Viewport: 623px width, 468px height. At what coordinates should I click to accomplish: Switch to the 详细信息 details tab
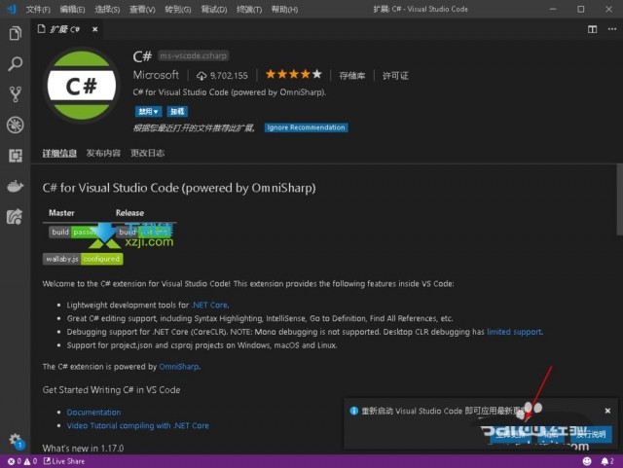[x=59, y=153]
